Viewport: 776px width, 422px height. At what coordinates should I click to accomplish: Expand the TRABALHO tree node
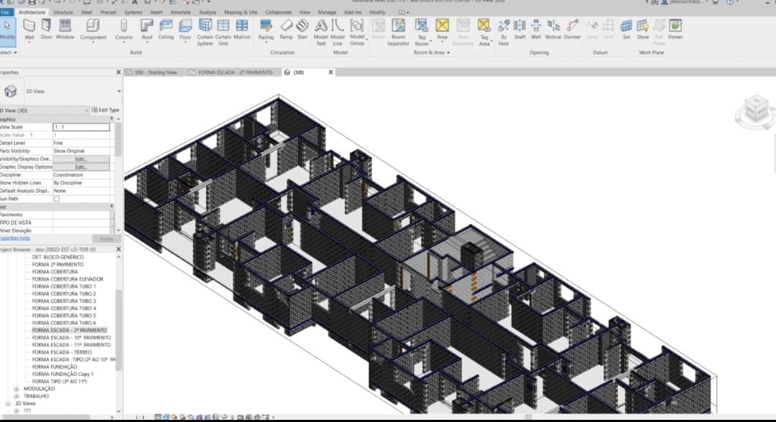(17, 396)
